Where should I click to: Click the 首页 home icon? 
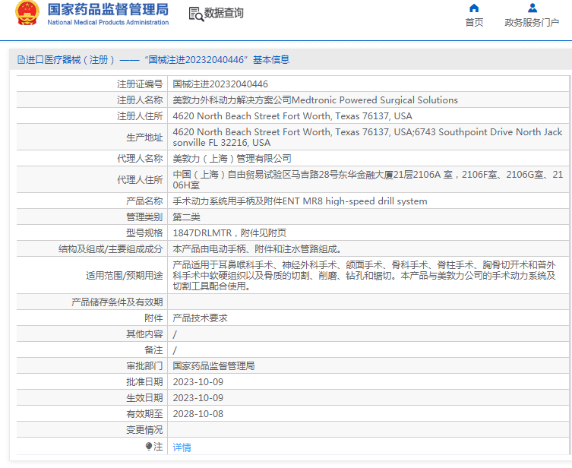(474, 8)
